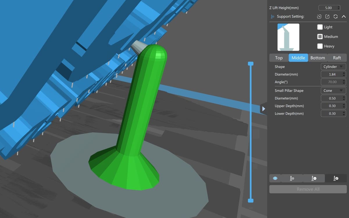Click the Remove All button

coord(308,189)
